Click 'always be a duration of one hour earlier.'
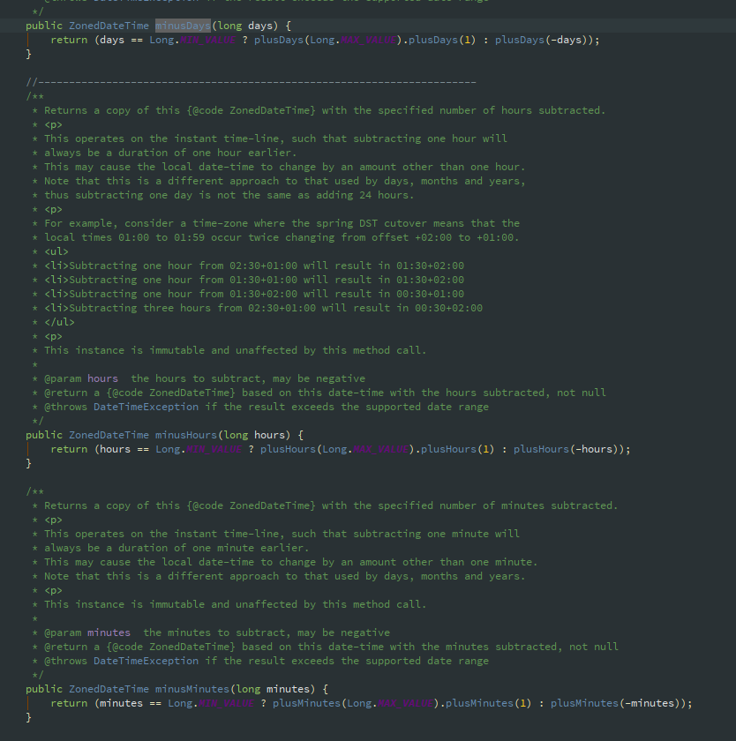 coord(170,153)
